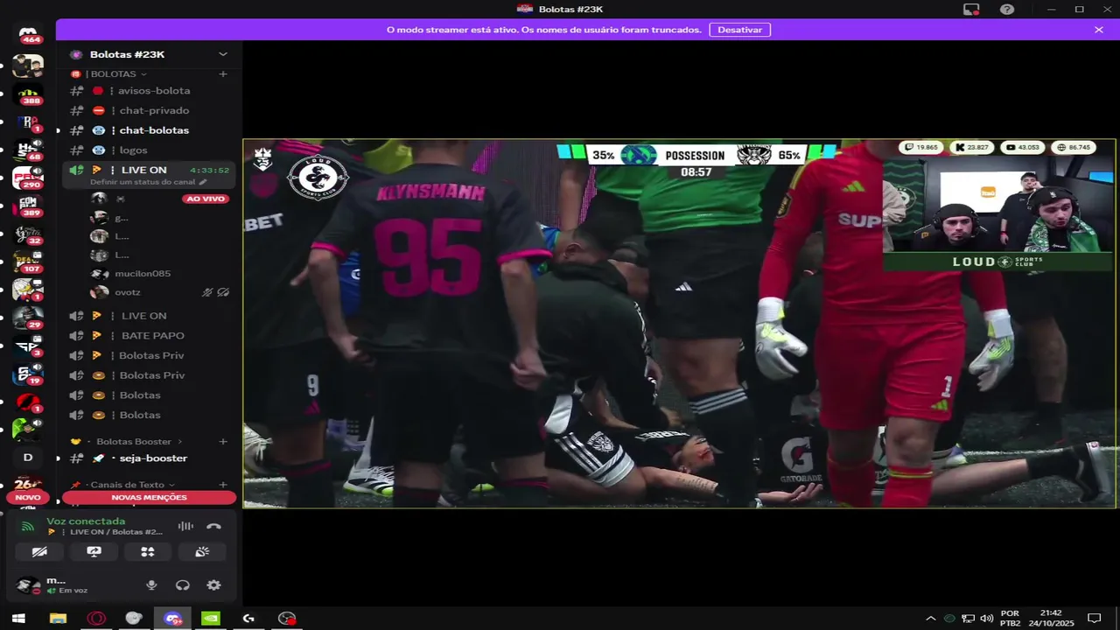The height and width of the screenshot is (630, 1120).
Task: Click the Voz conectada status text
Action: 86,521
